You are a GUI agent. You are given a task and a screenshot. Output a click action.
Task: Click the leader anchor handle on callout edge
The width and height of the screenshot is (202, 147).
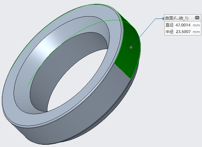[x=163, y=18]
